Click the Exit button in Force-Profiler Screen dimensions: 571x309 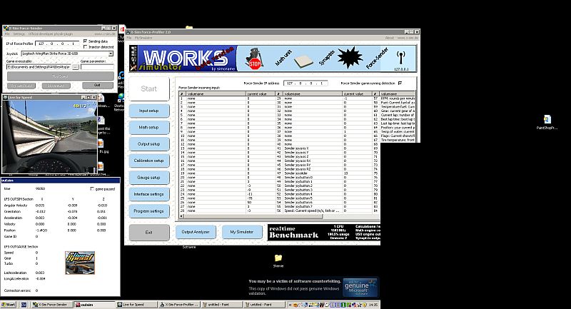point(149,232)
